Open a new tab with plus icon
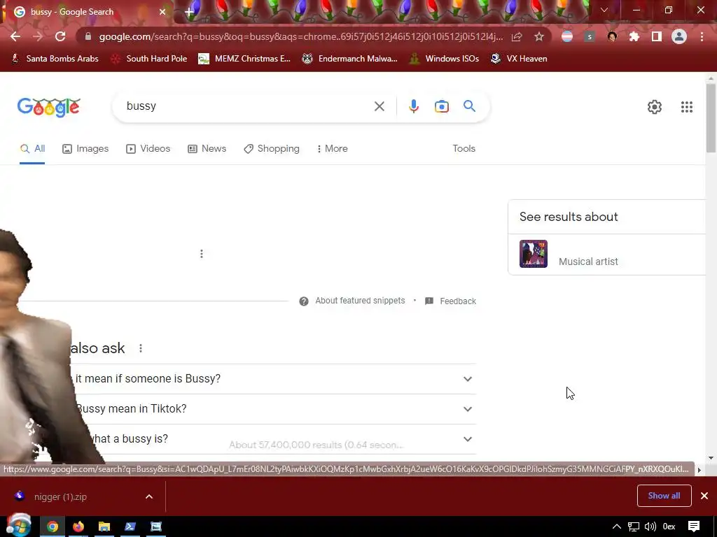This screenshot has height=537, width=717. click(x=189, y=12)
